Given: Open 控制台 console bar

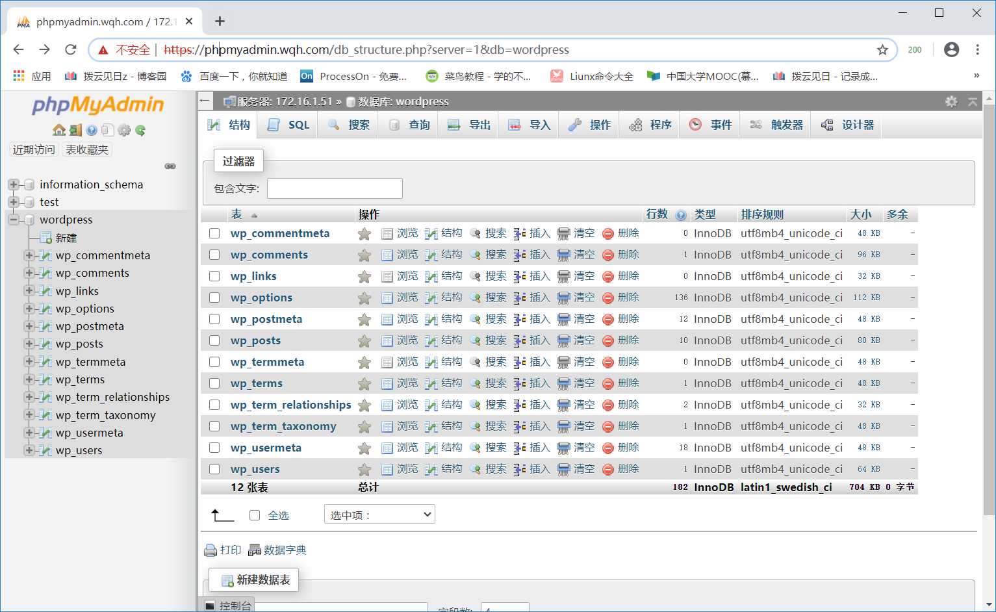Looking at the screenshot, I should click(x=228, y=606).
